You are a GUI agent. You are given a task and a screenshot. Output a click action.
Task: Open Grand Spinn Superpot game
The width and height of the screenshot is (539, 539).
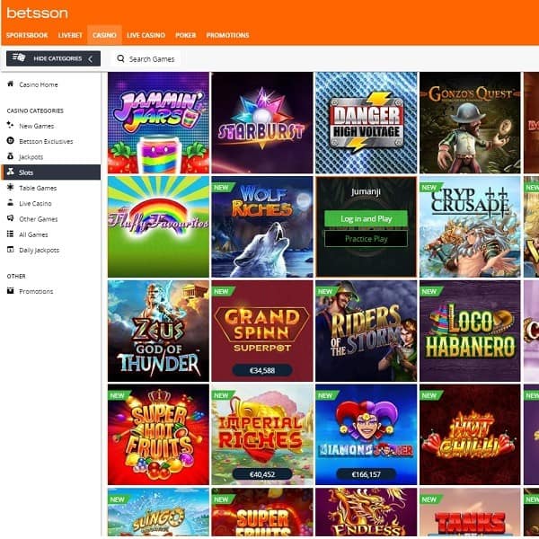[x=262, y=331]
